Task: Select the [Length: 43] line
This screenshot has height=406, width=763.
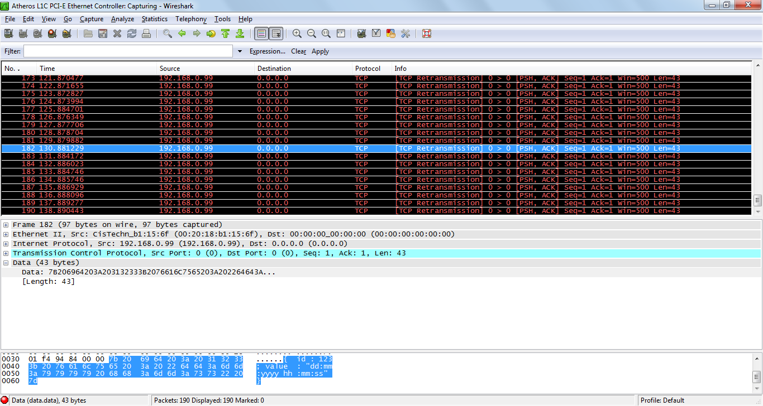Action: pyautogui.click(x=48, y=282)
